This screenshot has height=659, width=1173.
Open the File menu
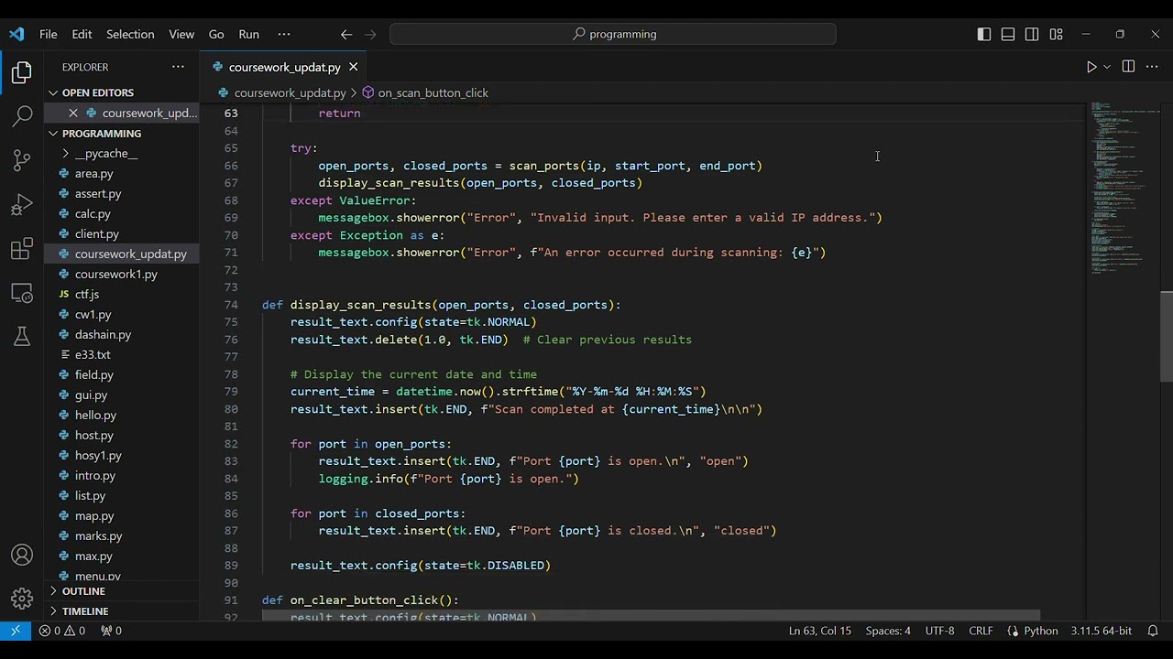49,34
